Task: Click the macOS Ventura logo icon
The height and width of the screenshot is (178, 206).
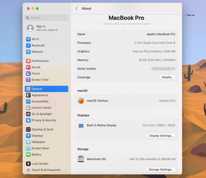Action: 81,101
